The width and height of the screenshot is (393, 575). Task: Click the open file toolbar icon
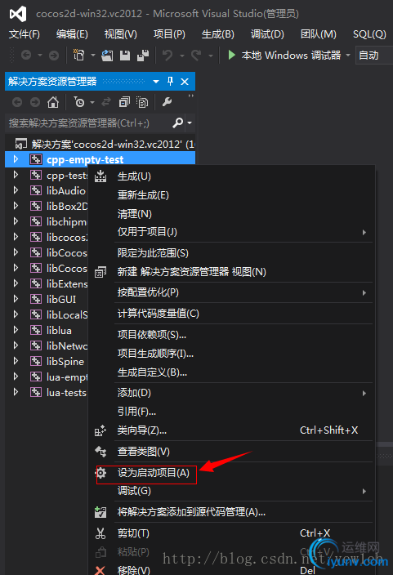point(107,56)
